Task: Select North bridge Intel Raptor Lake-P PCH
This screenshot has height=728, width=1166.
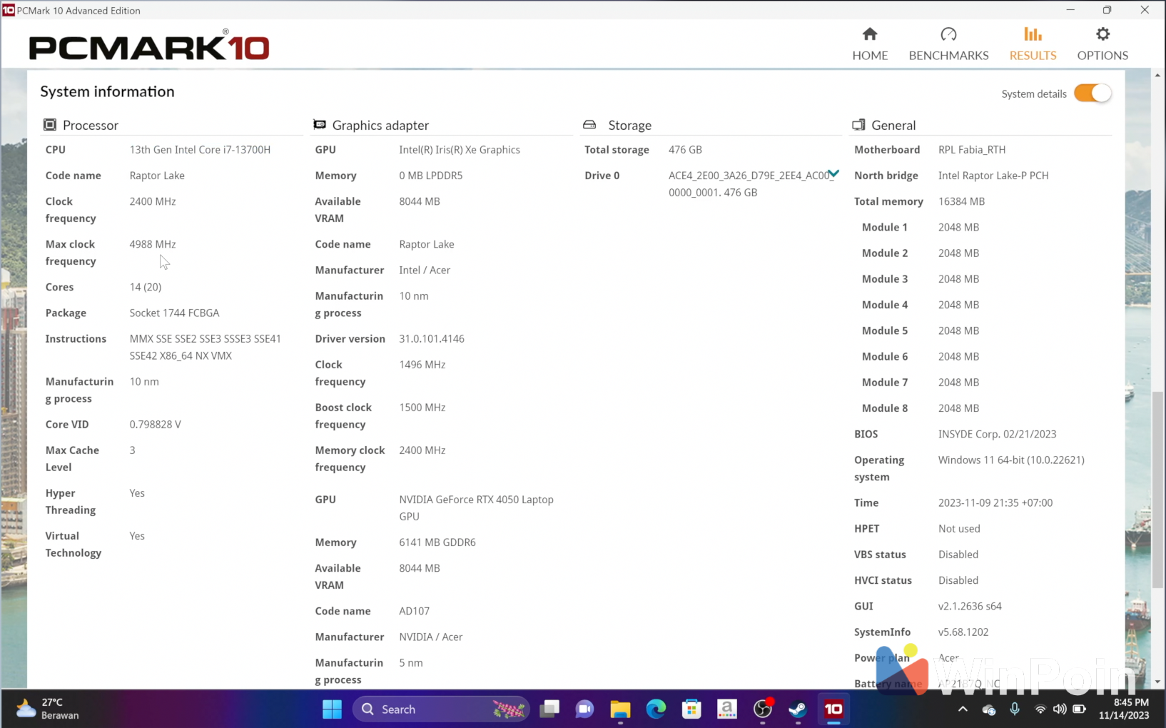Action: pyautogui.click(x=993, y=176)
